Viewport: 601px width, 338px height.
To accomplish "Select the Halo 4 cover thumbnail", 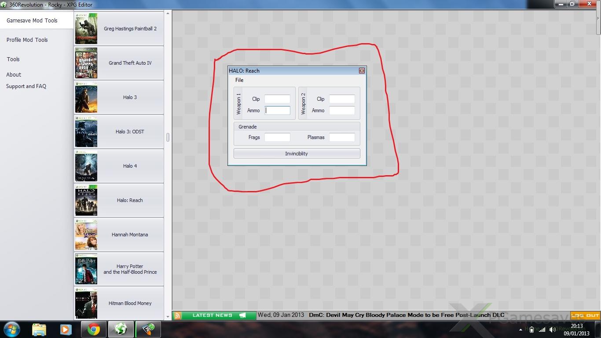I will pyautogui.click(x=86, y=166).
